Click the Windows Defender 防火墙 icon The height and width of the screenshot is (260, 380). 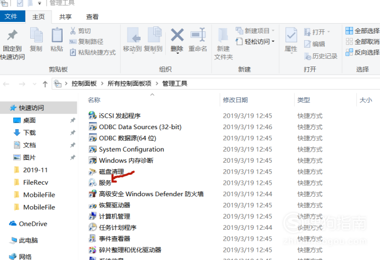92,194
